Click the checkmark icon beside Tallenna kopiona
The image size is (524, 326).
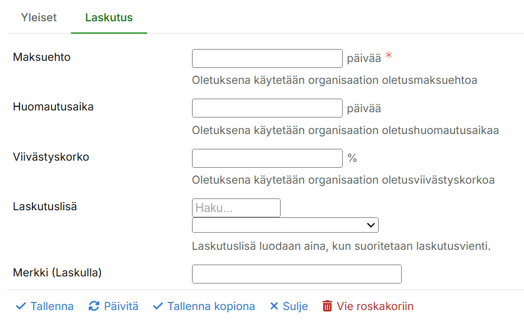[x=158, y=306]
